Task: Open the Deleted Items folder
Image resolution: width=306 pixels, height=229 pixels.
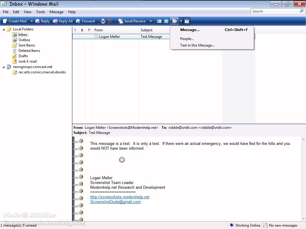Action: (26, 51)
